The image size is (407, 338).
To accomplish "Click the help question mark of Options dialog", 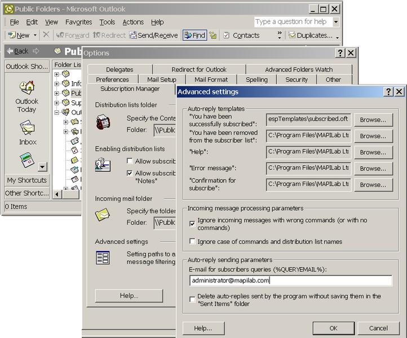I will [340, 53].
